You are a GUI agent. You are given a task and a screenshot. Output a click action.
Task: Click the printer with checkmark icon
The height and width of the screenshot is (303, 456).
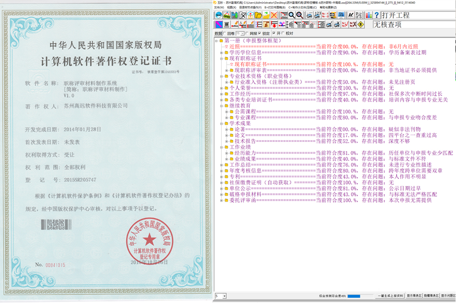tap(329, 24)
